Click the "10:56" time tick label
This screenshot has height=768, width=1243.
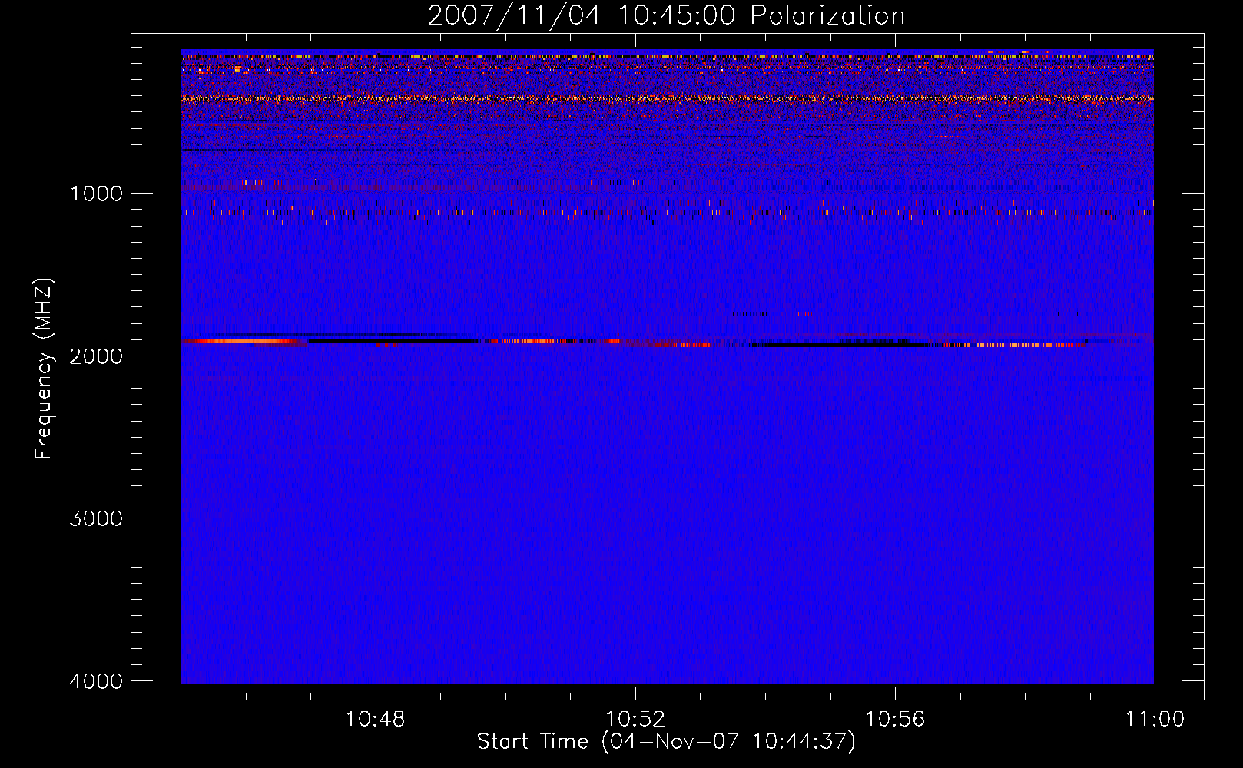895,720
